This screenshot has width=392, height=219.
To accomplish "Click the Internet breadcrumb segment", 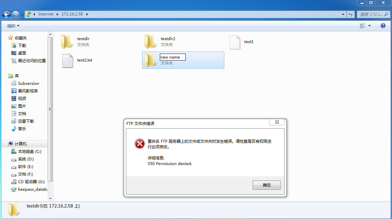I will pyautogui.click(x=46, y=14).
